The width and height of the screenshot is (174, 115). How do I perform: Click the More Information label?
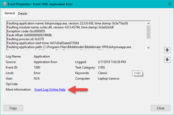(19, 89)
